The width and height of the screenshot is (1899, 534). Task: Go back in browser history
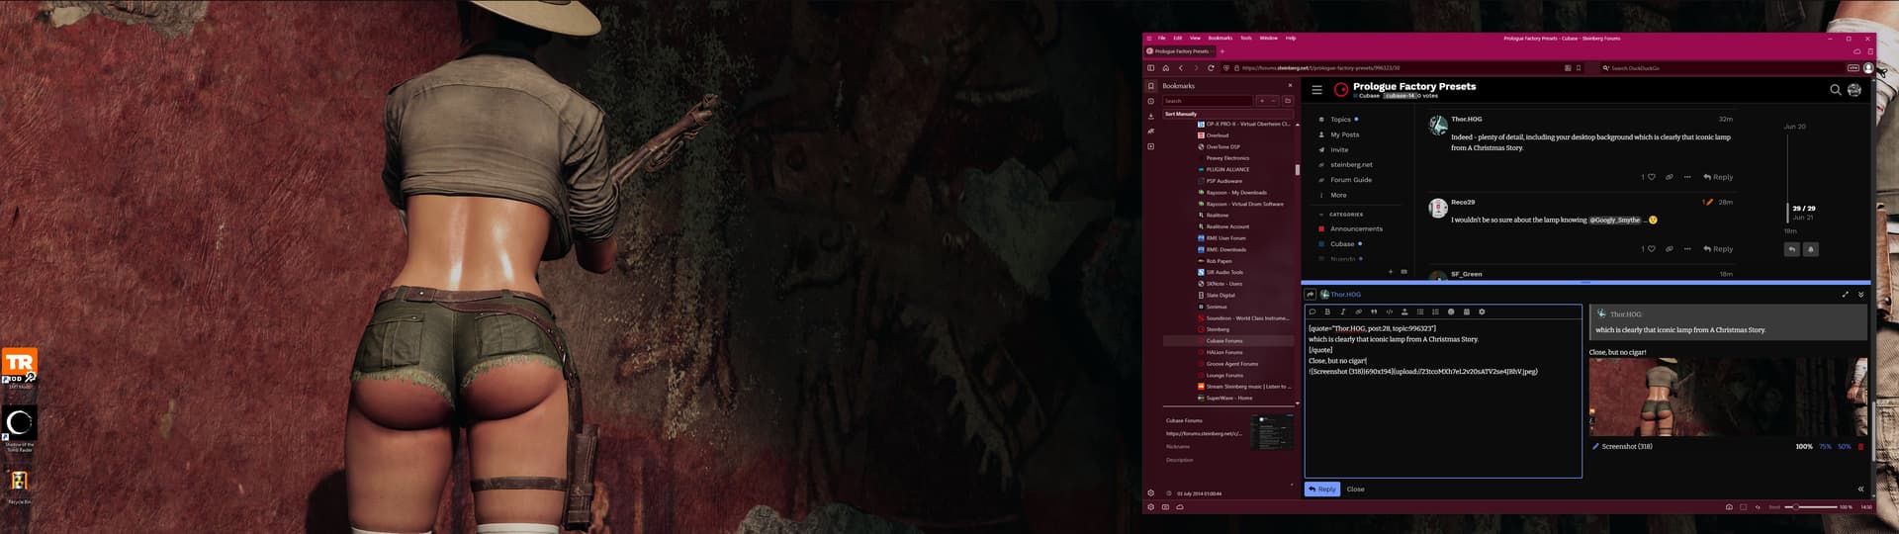coord(1181,68)
